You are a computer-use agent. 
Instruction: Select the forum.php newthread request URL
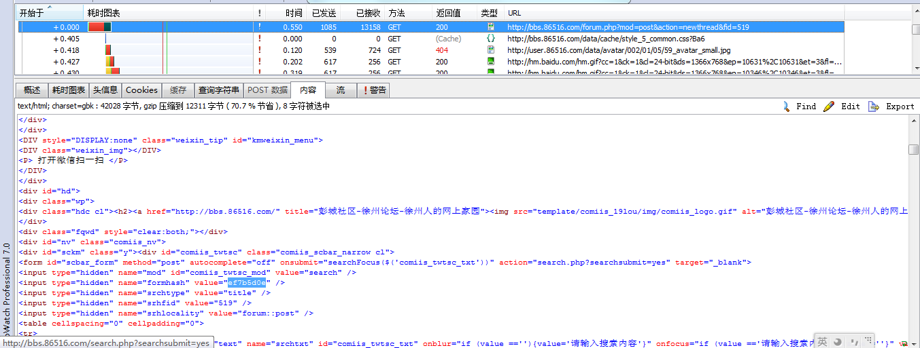point(628,27)
